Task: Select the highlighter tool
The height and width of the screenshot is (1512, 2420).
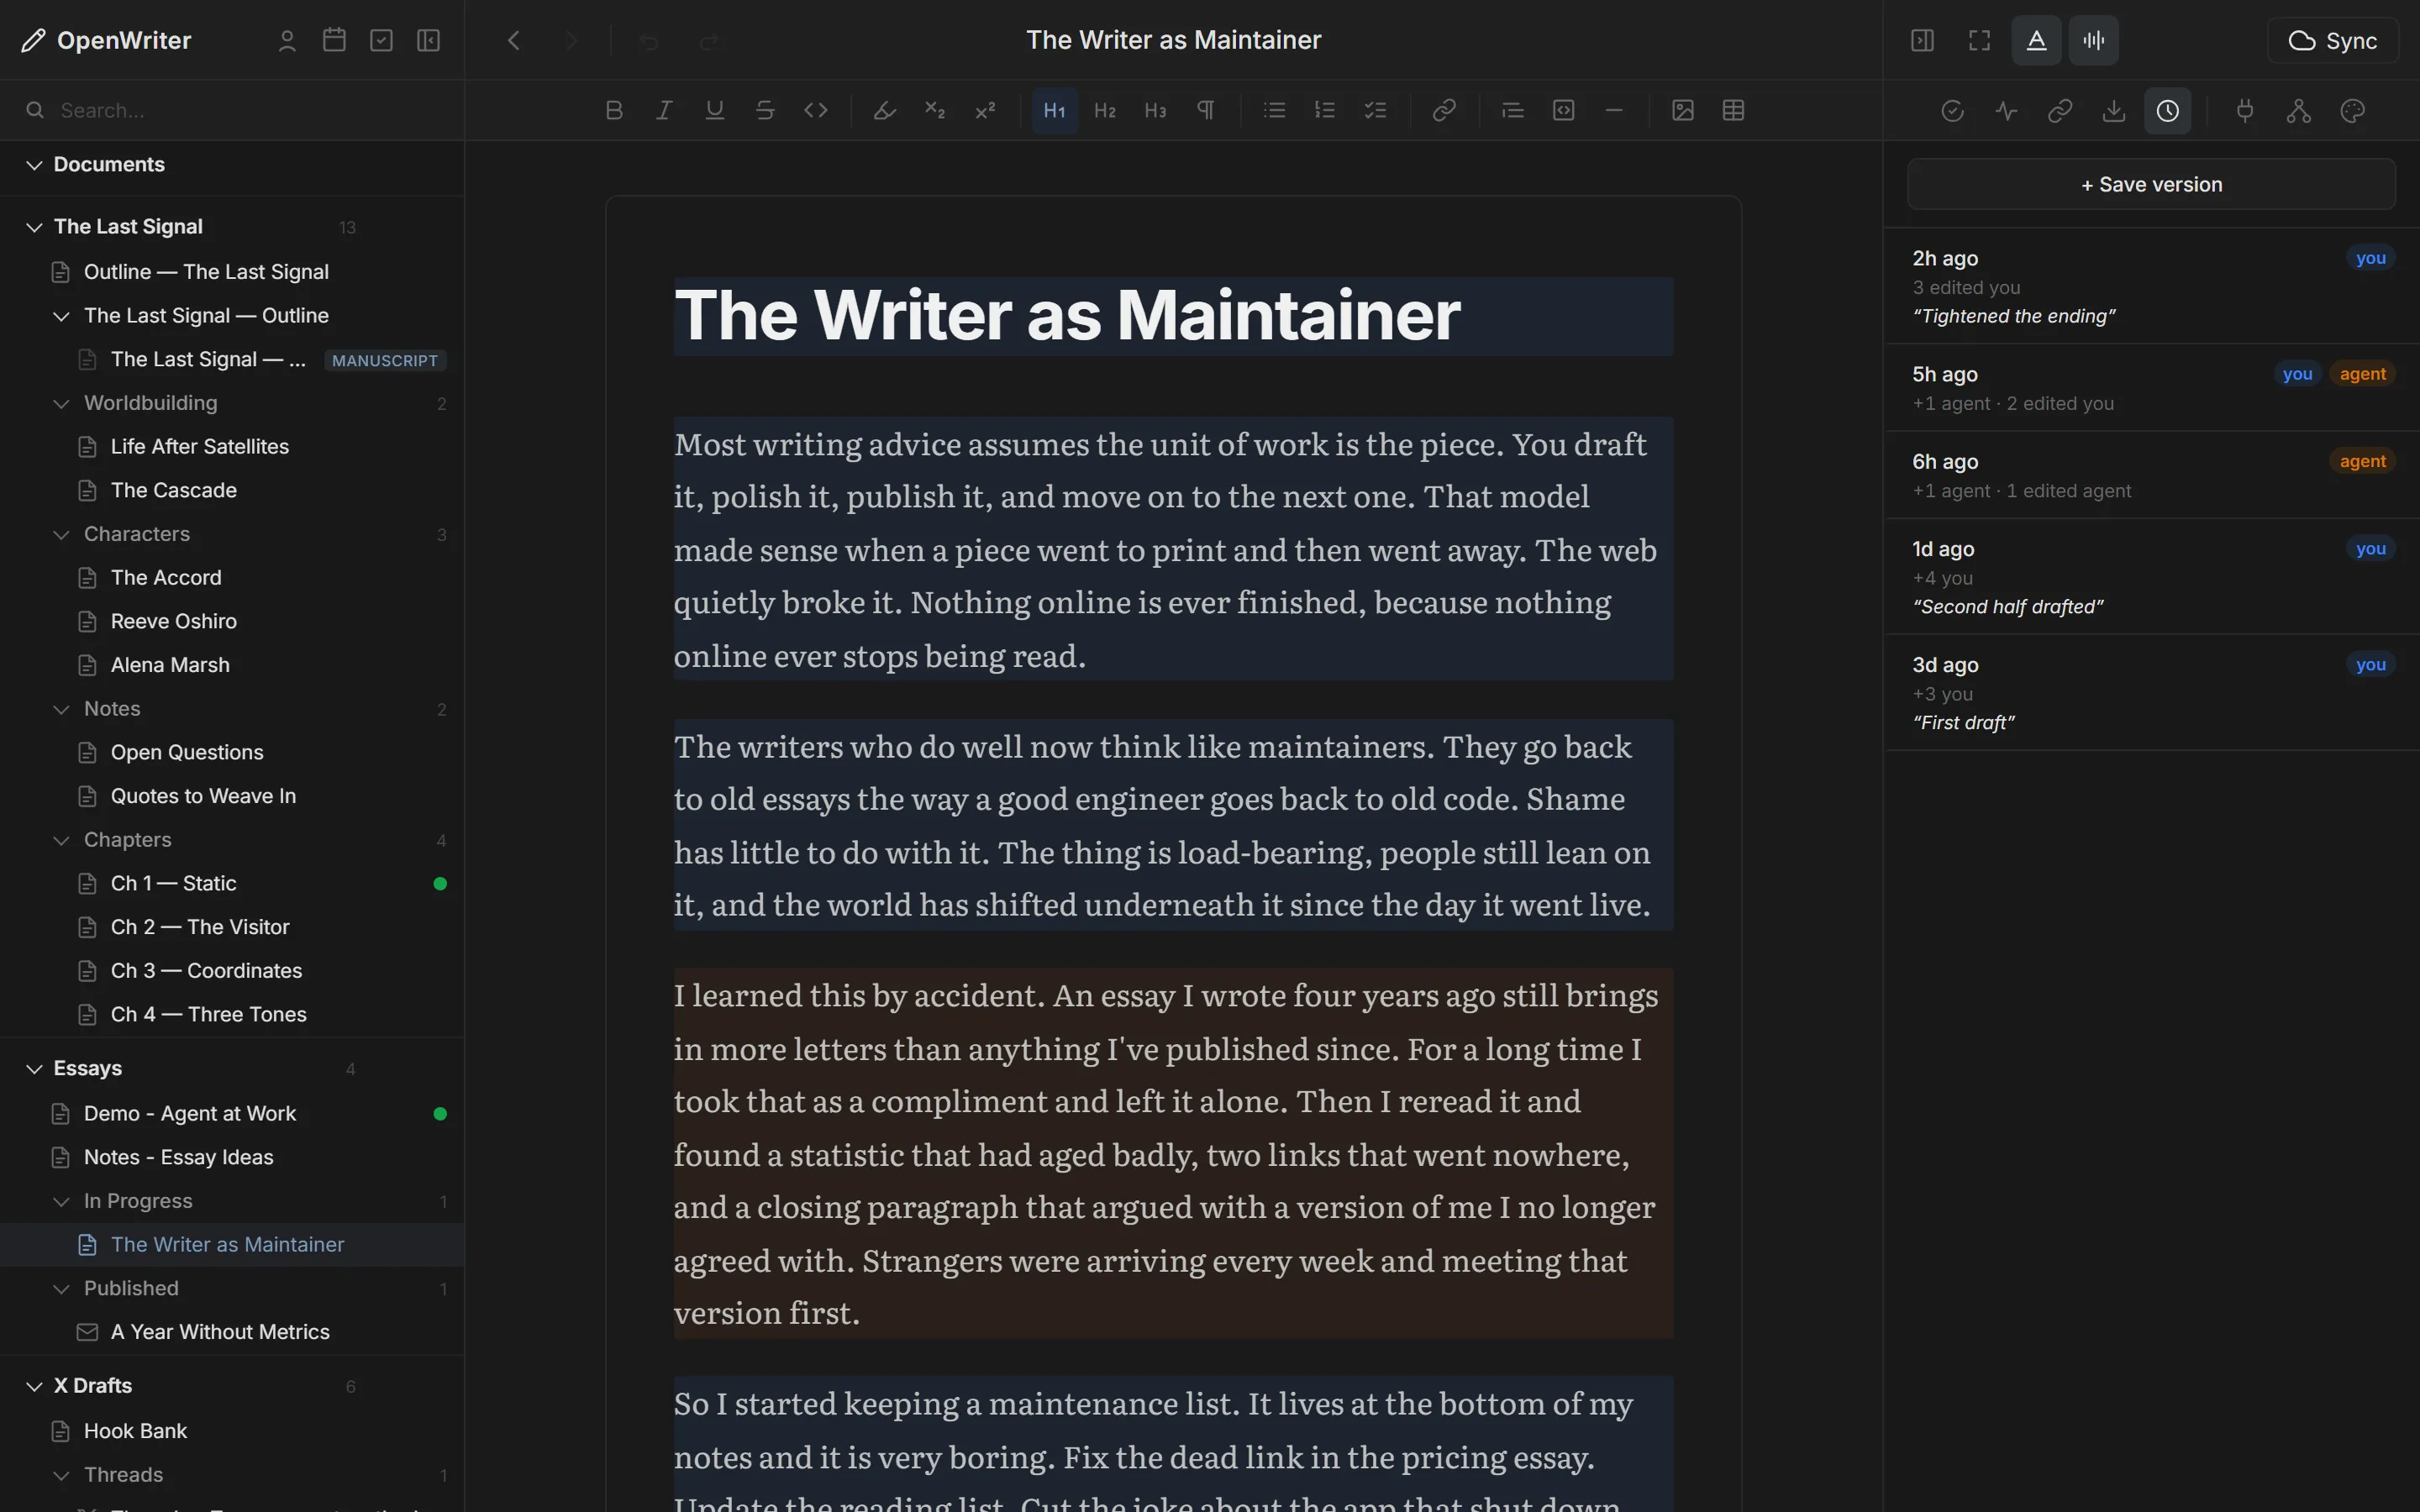Action: tap(884, 110)
